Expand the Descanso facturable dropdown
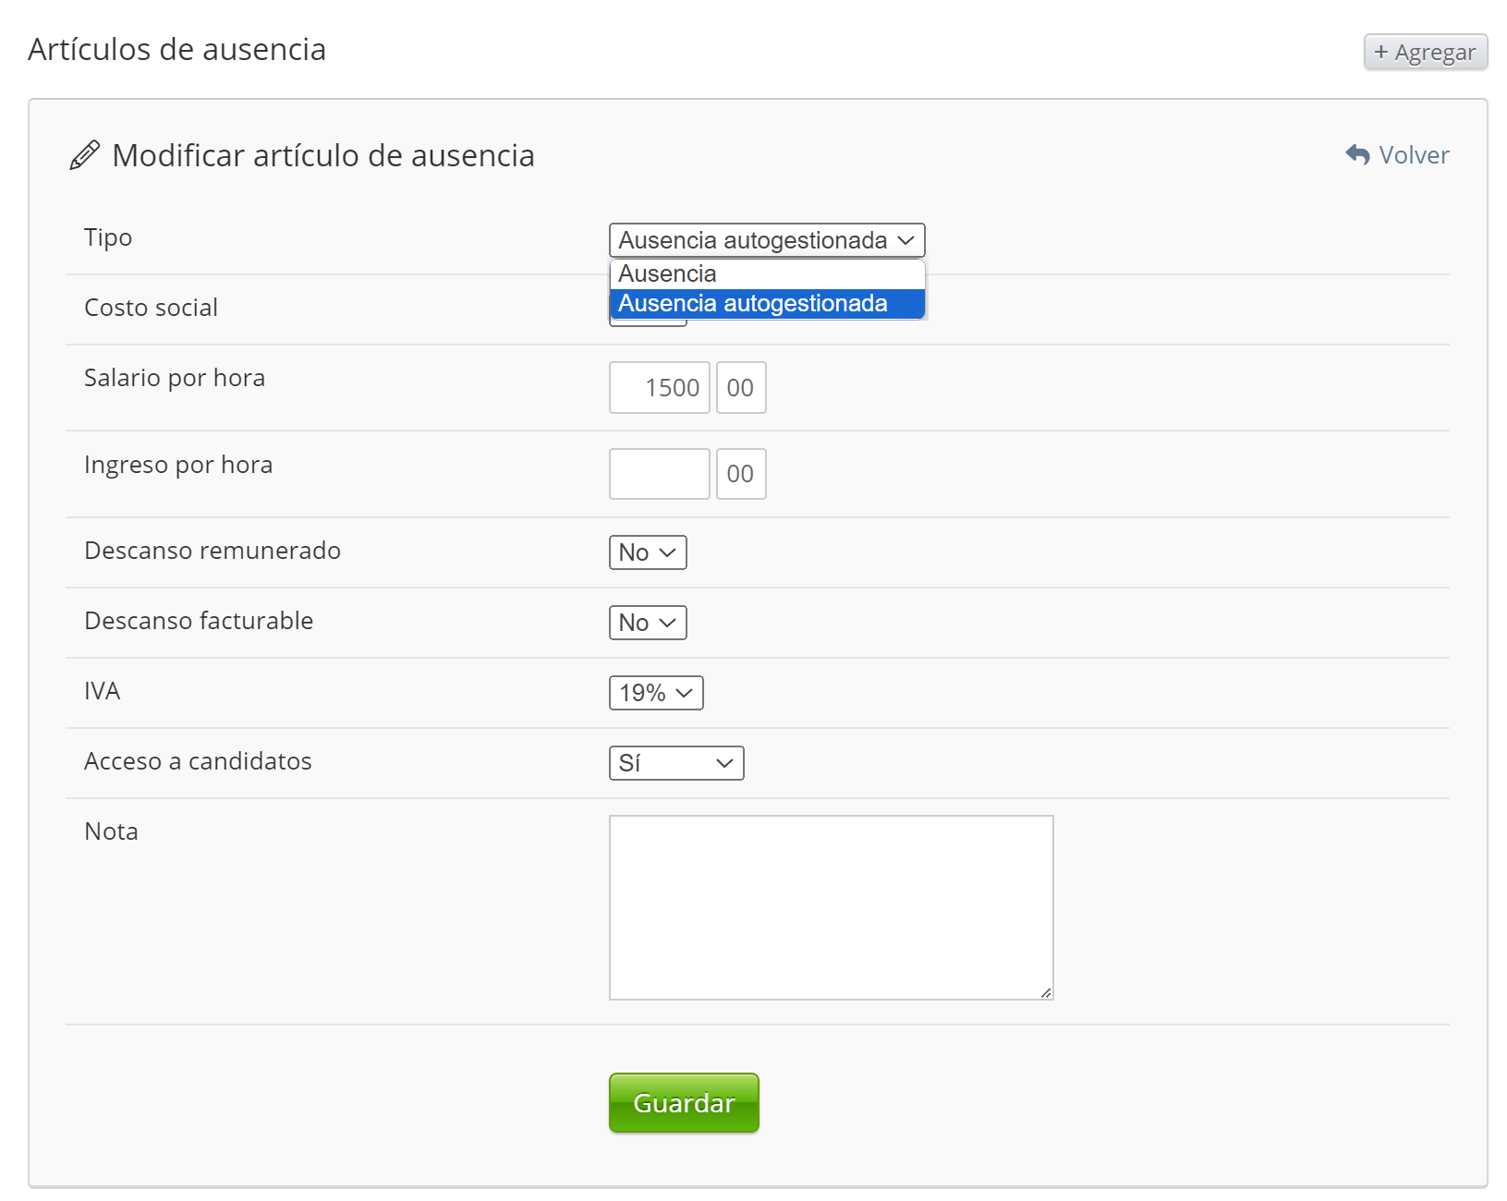Viewport: 1507px width, 1201px height. click(x=647, y=623)
